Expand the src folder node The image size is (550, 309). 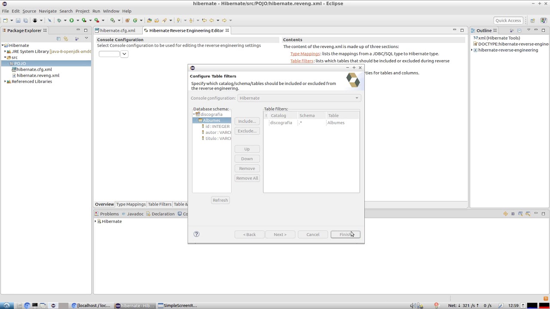tap(5, 58)
